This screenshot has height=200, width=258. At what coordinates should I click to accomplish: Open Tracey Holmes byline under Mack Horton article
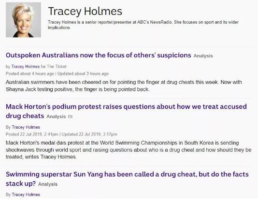point(26,127)
